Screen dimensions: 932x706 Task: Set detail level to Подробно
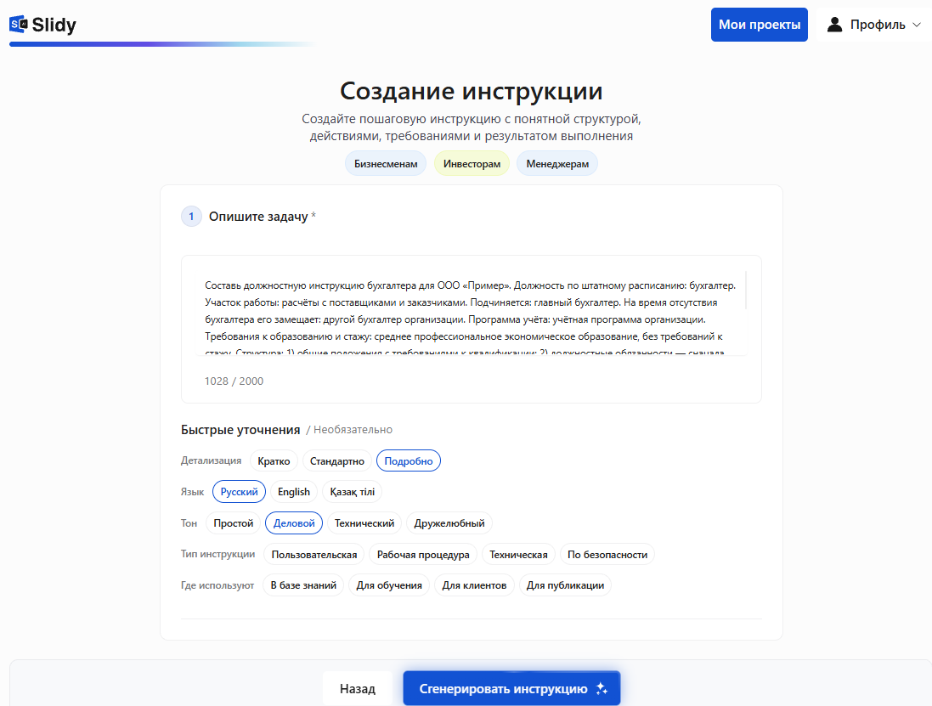click(x=409, y=461)
